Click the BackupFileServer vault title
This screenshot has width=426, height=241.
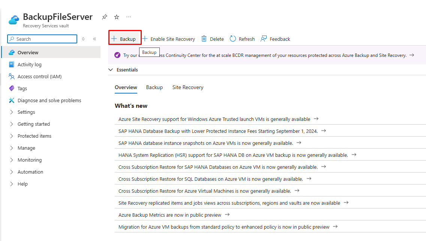pyautogui.click(x=58, y=17)
